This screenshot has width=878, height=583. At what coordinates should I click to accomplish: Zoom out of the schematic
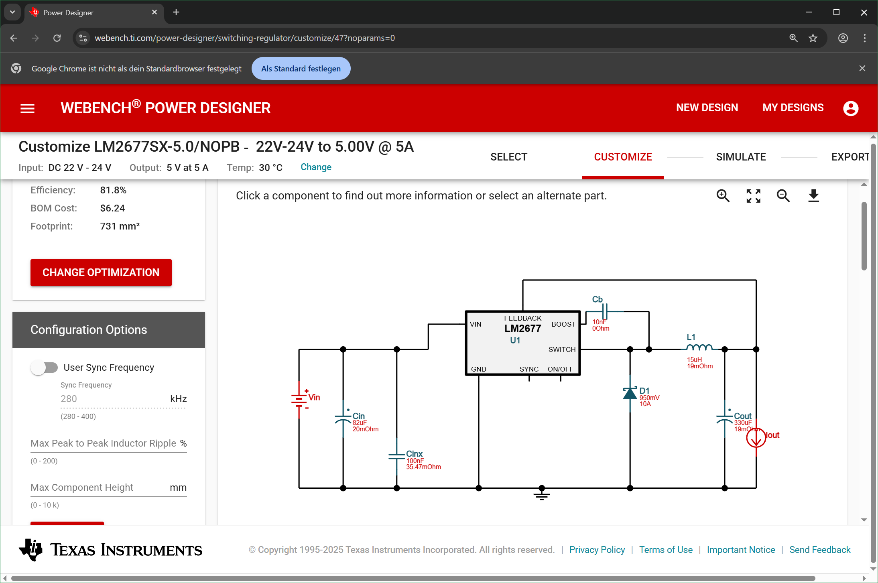coord(783,196)
